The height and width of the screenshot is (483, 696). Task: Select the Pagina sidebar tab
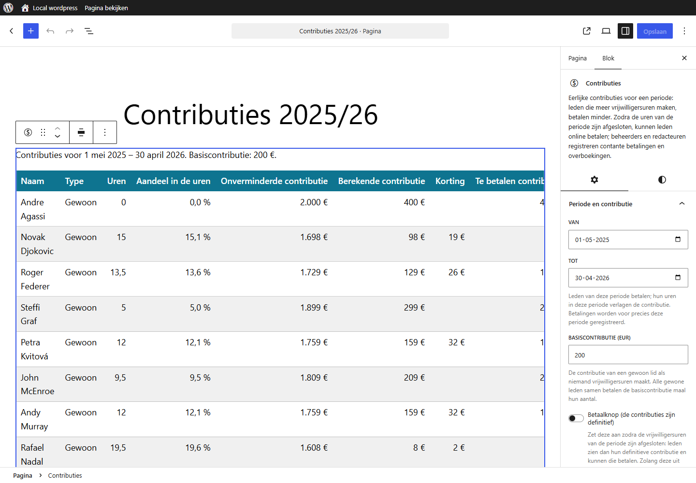pyautogui.click(x=578, y=58)
